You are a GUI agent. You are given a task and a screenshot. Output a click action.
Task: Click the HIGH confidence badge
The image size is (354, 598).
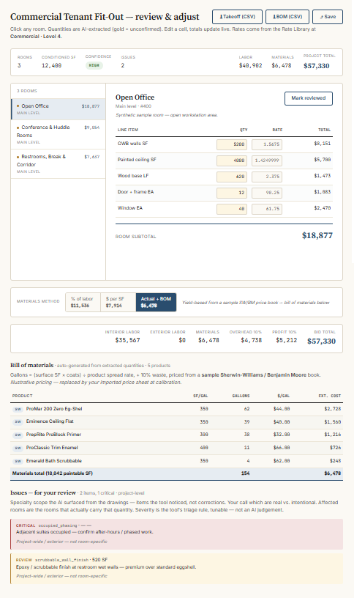(x=94, y=65)
